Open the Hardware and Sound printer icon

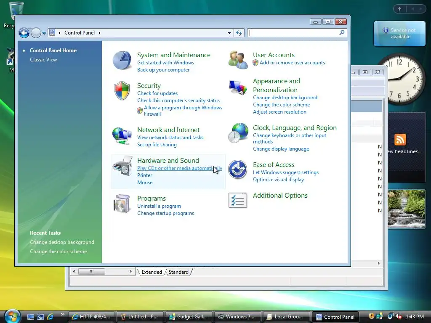122,166
